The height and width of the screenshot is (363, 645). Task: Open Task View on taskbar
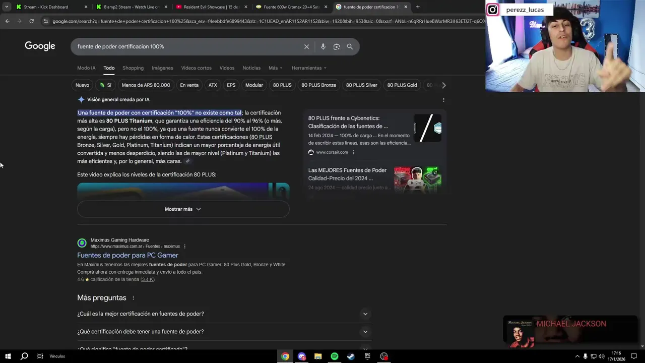pyautogui.click(x=40, y=356)
